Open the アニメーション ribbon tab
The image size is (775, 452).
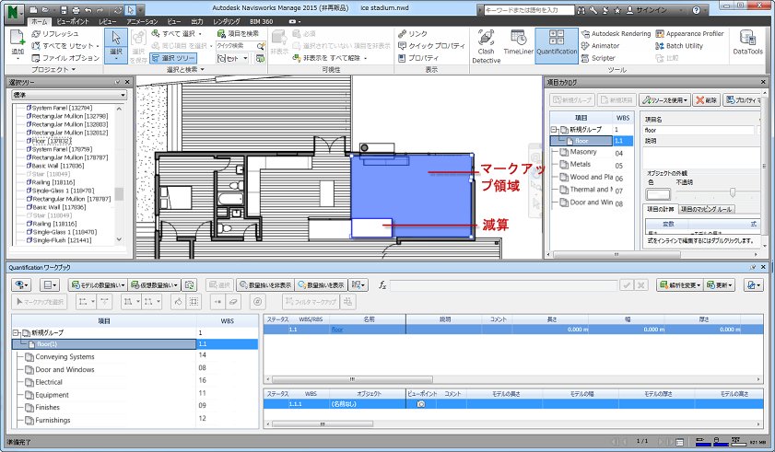tap(142, 22)
